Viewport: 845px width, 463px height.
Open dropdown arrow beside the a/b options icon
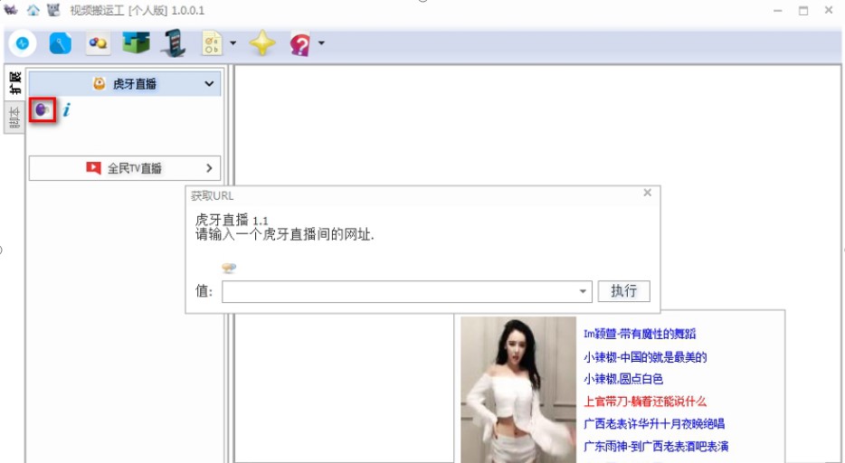coord(233,43)
